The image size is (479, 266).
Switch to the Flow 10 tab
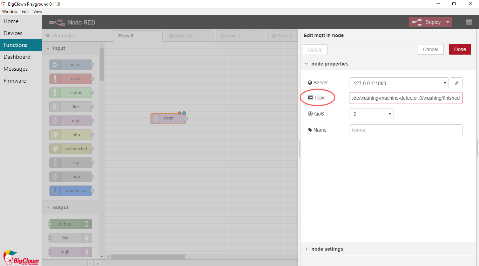pyautogui.click(x=189, y=36)
